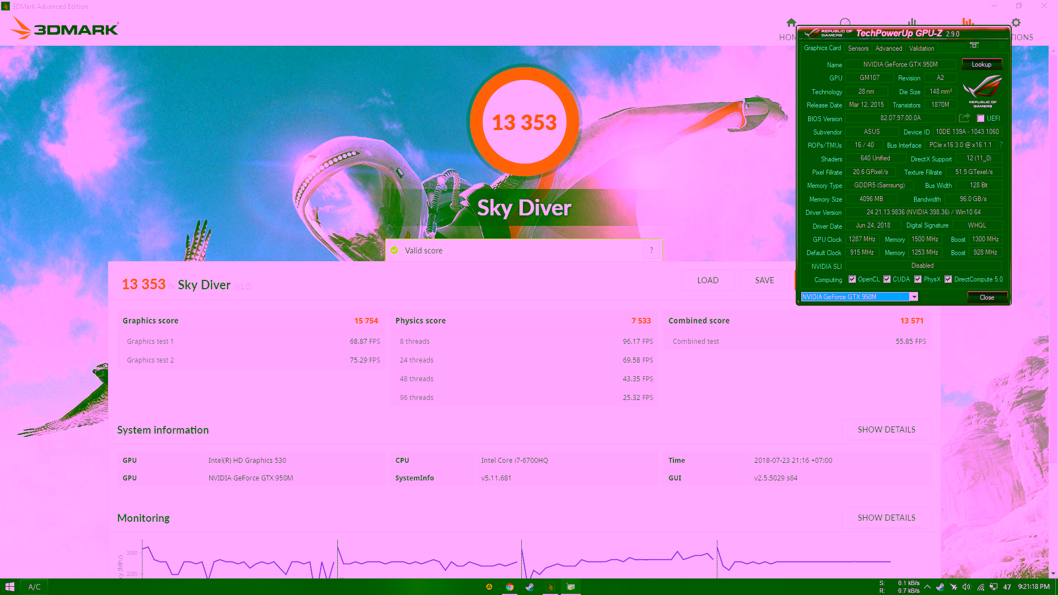Open the Options gear icon in 3DMark
Image resolution: width=1058 pixels, height=595 pixels.
tap(1016, 23)
